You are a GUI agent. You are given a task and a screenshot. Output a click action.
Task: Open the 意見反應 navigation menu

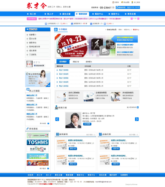pos(130,14)
